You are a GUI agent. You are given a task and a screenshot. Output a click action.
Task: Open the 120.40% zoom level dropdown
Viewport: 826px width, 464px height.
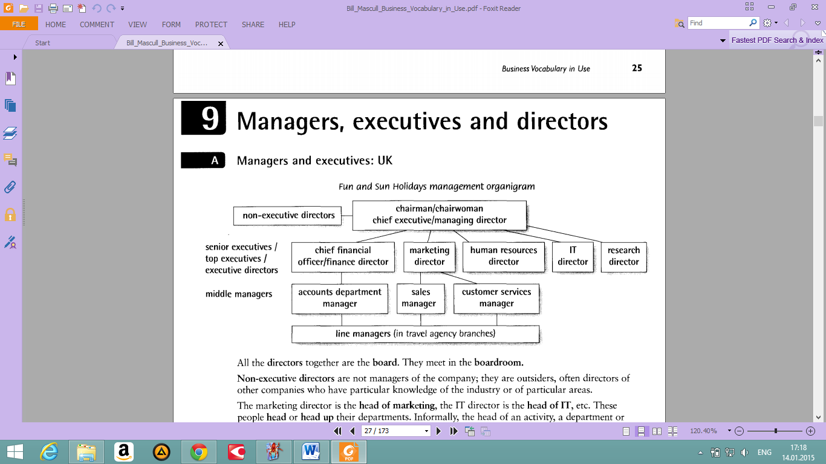point(729,431)
